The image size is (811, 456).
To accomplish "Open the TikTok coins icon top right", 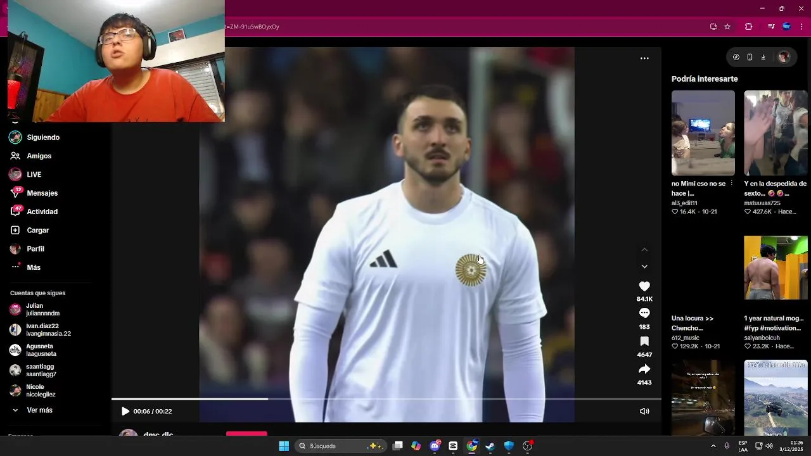I will pyautogui.click(x=736, y=57).
